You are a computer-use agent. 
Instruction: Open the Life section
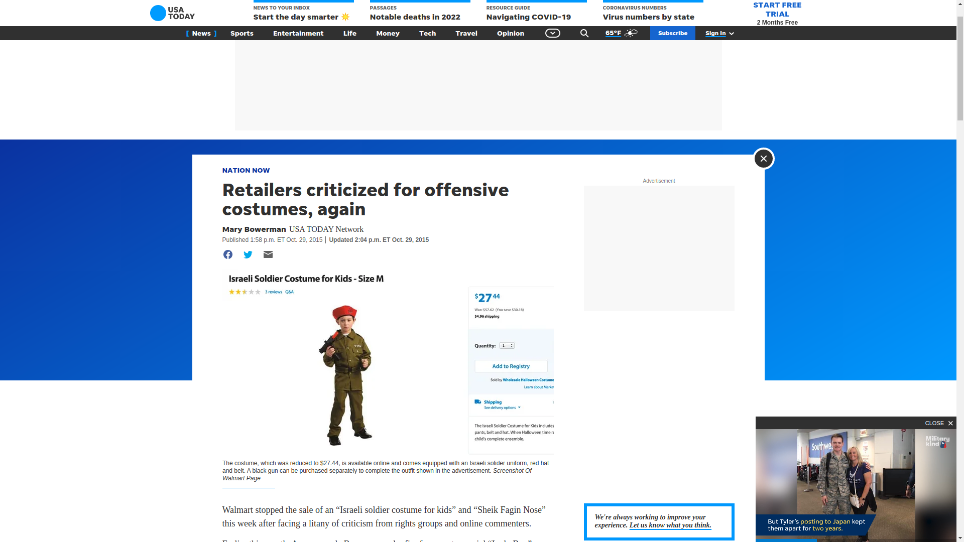(350, 33)
